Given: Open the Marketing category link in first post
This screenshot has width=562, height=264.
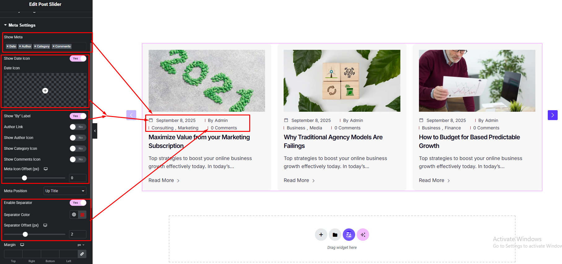Looking at the screenshot, I should tap(188, 128).
